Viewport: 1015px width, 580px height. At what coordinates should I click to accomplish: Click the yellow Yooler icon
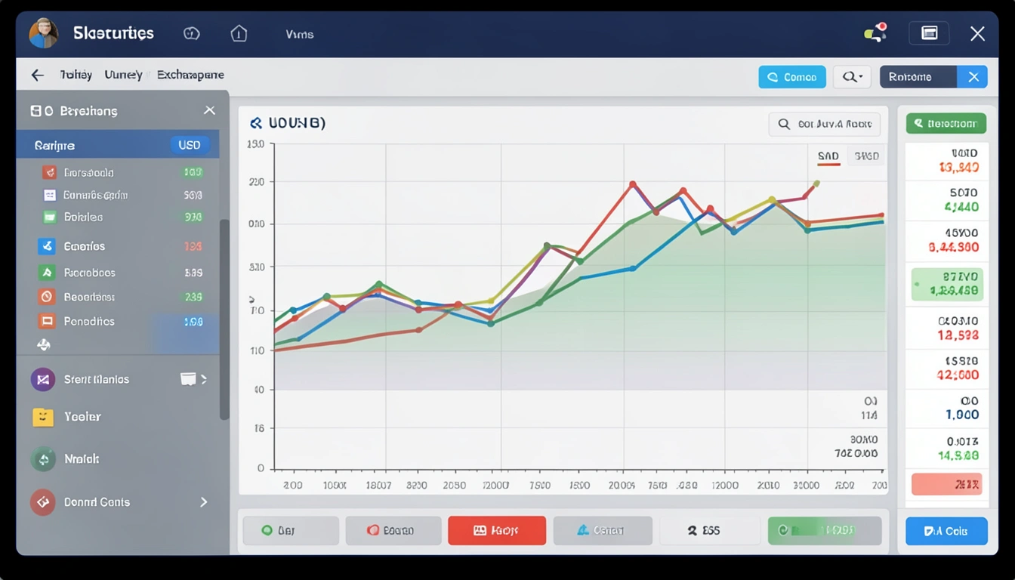43,417
